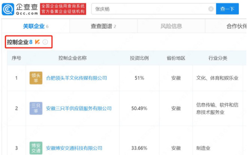The height and width of the screenshot is (155, 249).
Task: Open 合肥领头羊文化传媒有限公司 link
Action: (x=76, y=78)
